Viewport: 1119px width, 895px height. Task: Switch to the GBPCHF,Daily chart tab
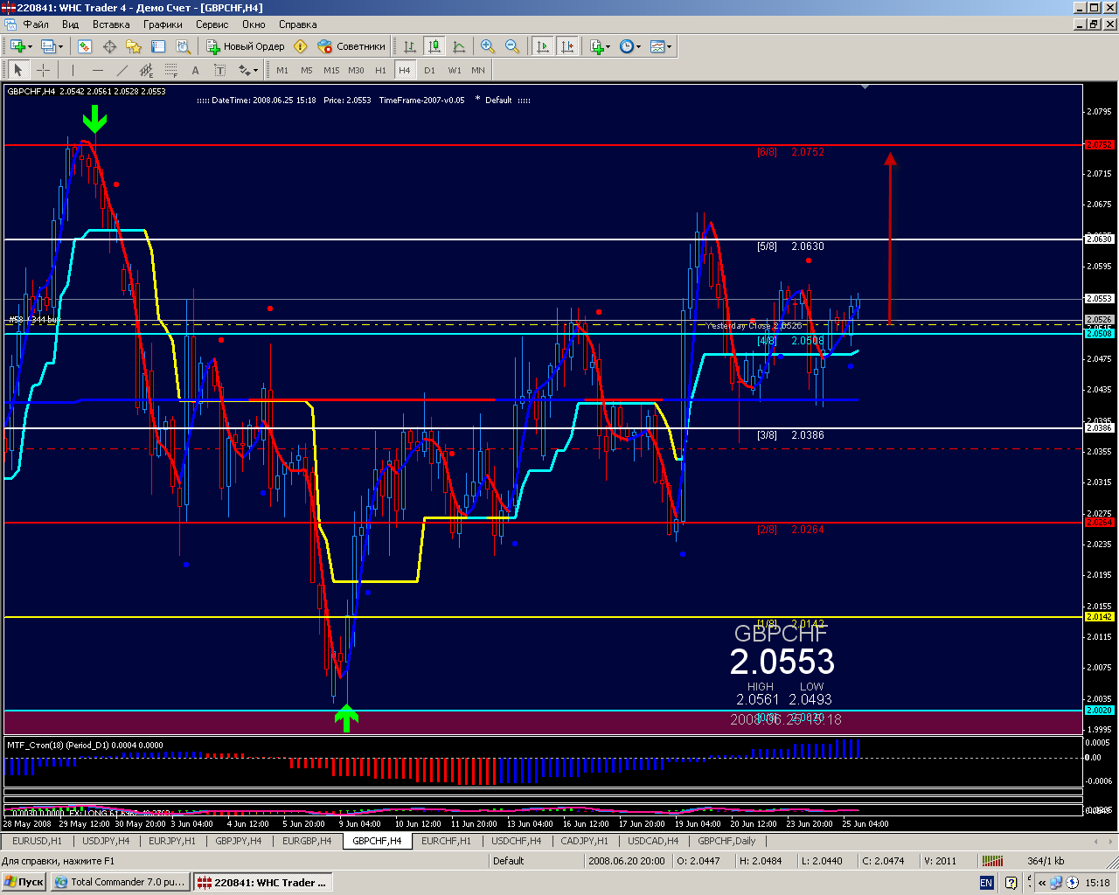point(726,841)
